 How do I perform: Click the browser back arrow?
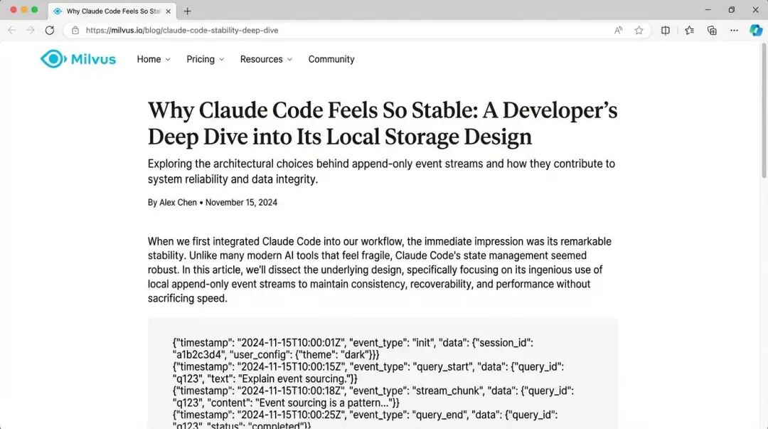(x=12, y=30)
